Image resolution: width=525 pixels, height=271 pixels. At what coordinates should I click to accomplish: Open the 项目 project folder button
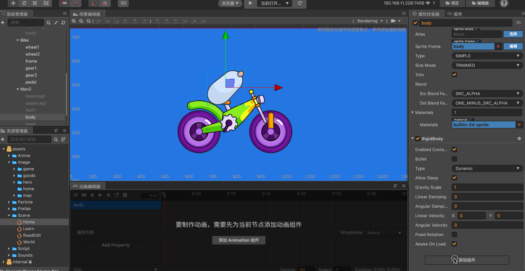(452, 3)
